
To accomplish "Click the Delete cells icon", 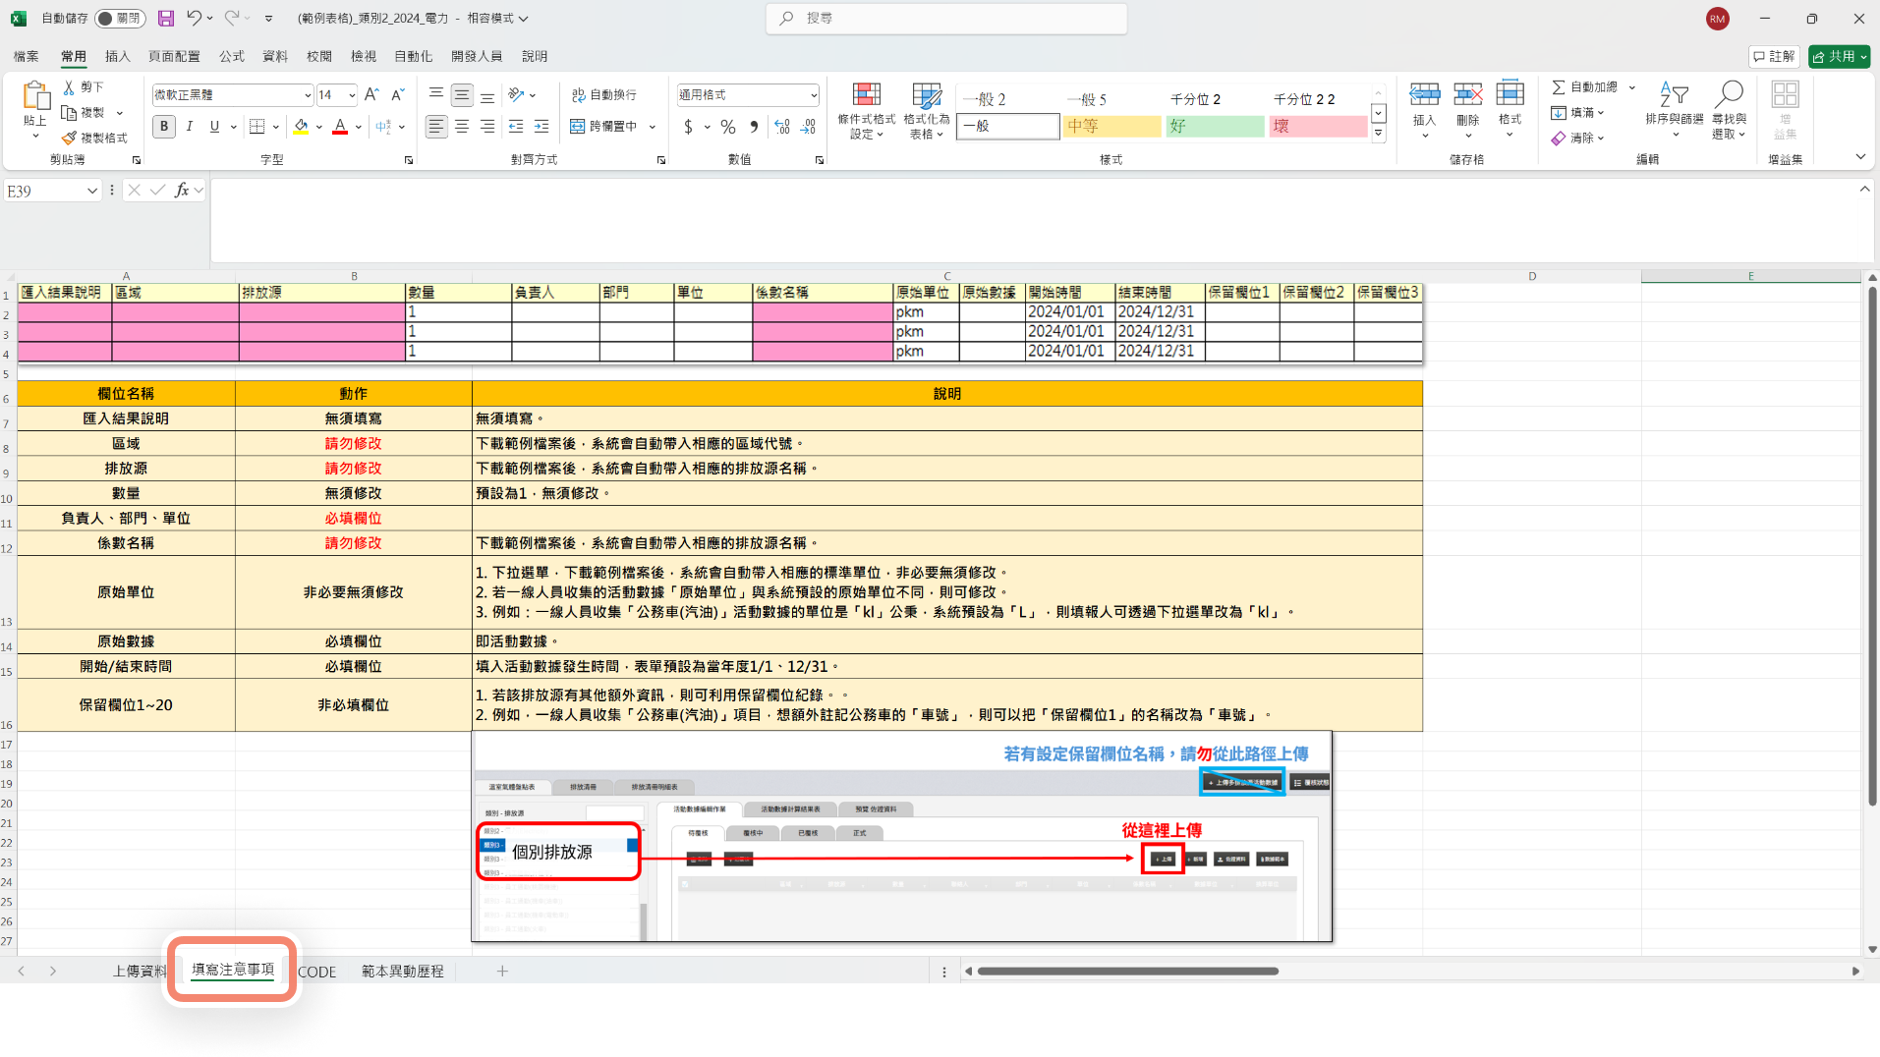I will tap(1467, 94).
